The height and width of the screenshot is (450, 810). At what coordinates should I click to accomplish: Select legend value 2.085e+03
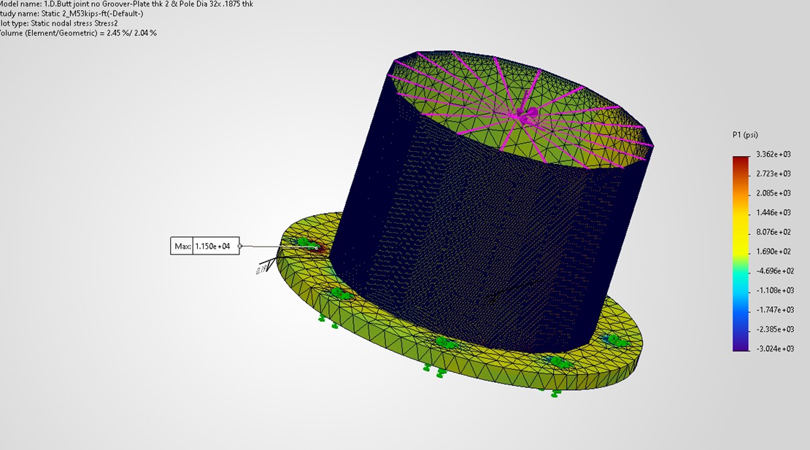pos(774,193)
